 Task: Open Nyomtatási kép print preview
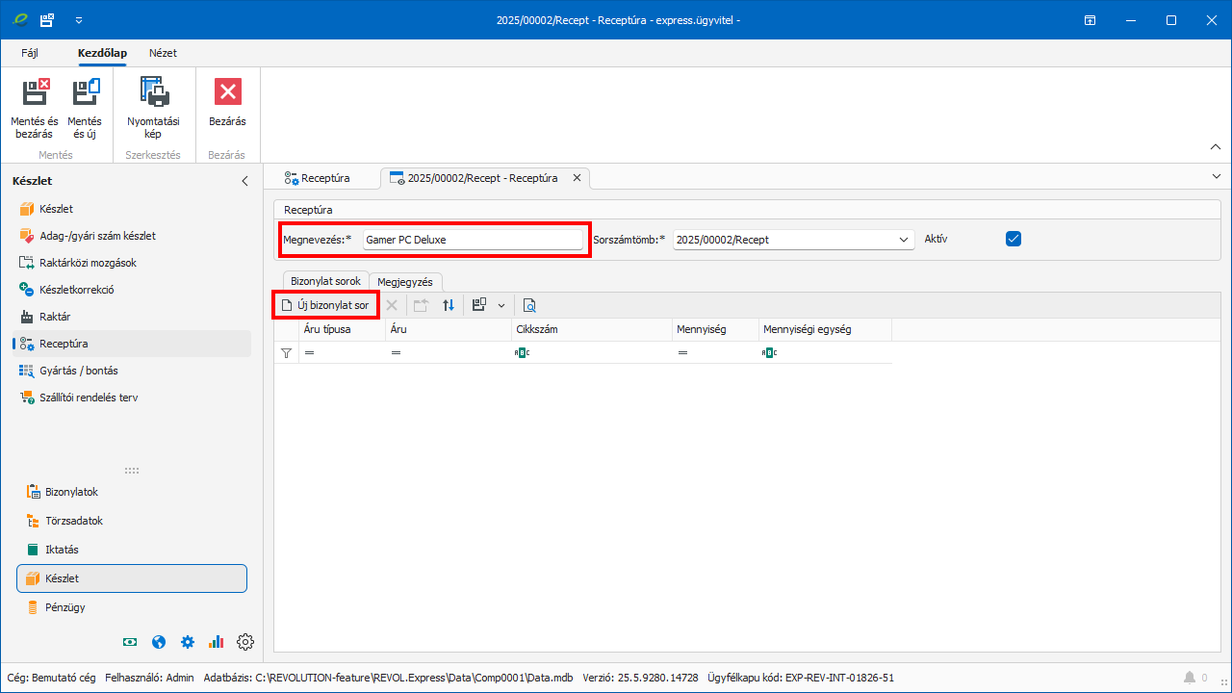click(x=153, y=109)
